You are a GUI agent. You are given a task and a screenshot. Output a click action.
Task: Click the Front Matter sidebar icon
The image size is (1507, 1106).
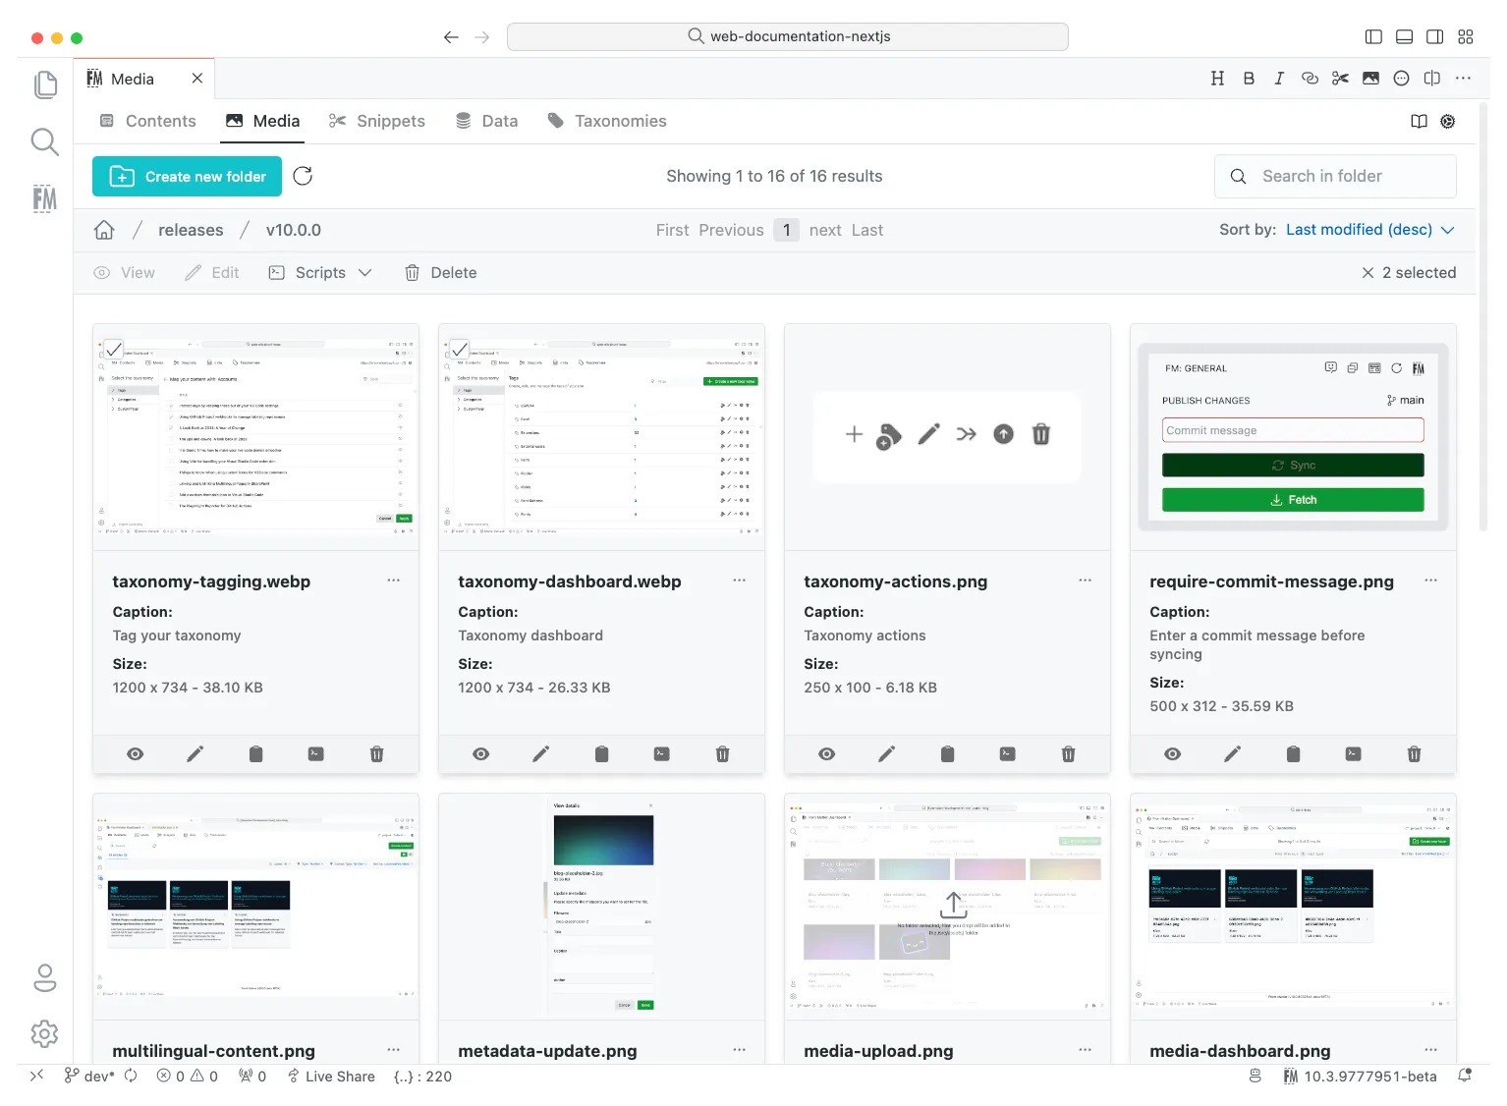(x=44, y=198)
